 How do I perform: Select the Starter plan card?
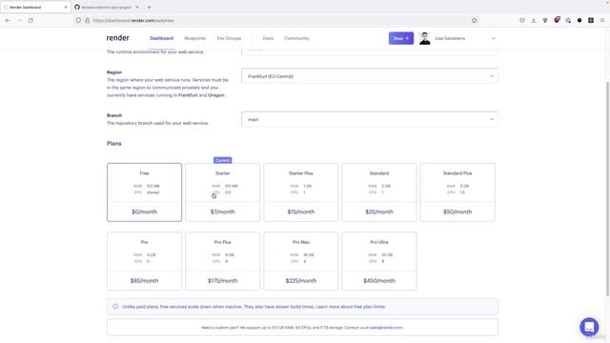click(222, 192)
